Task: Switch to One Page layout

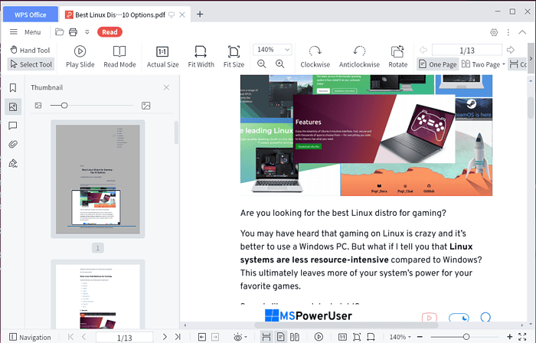Action: click(x=438, y=65)
